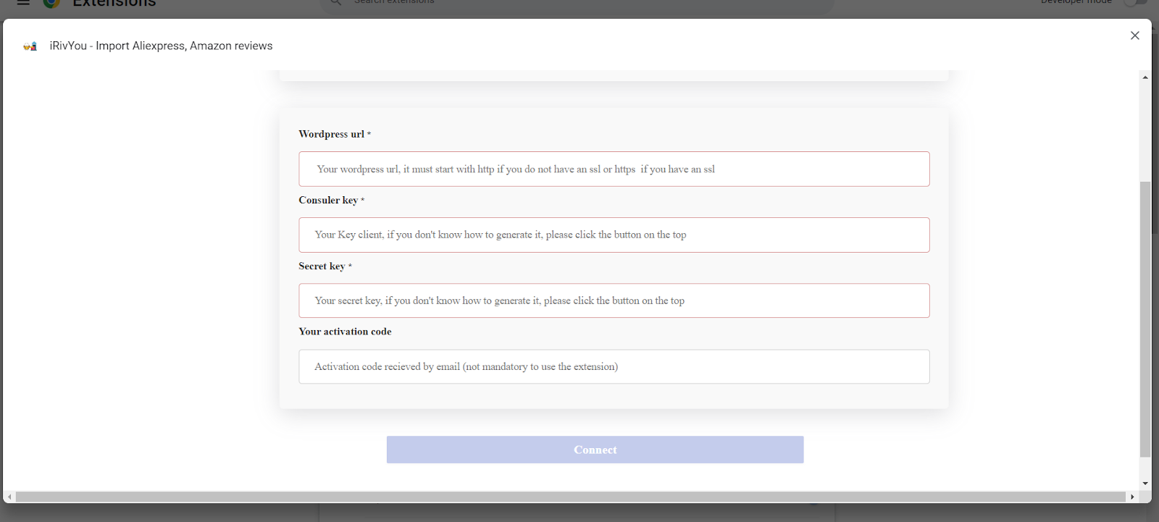Click the Wordpress url input field
Screen dimensions: 1159x522
click(x=614, y=169)
